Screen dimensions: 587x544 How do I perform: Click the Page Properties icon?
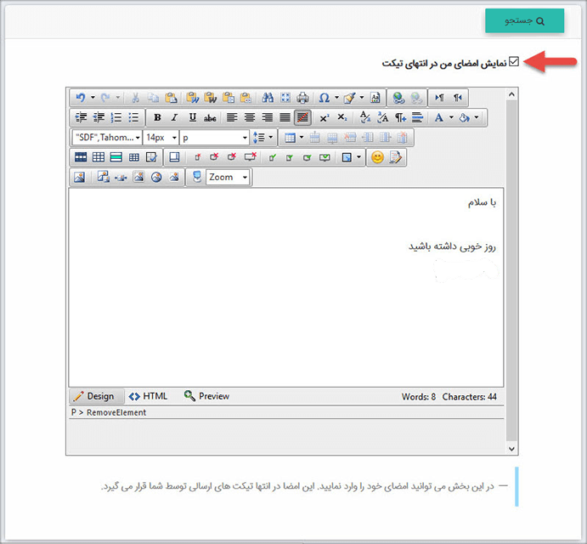click(x=375, y=98)
